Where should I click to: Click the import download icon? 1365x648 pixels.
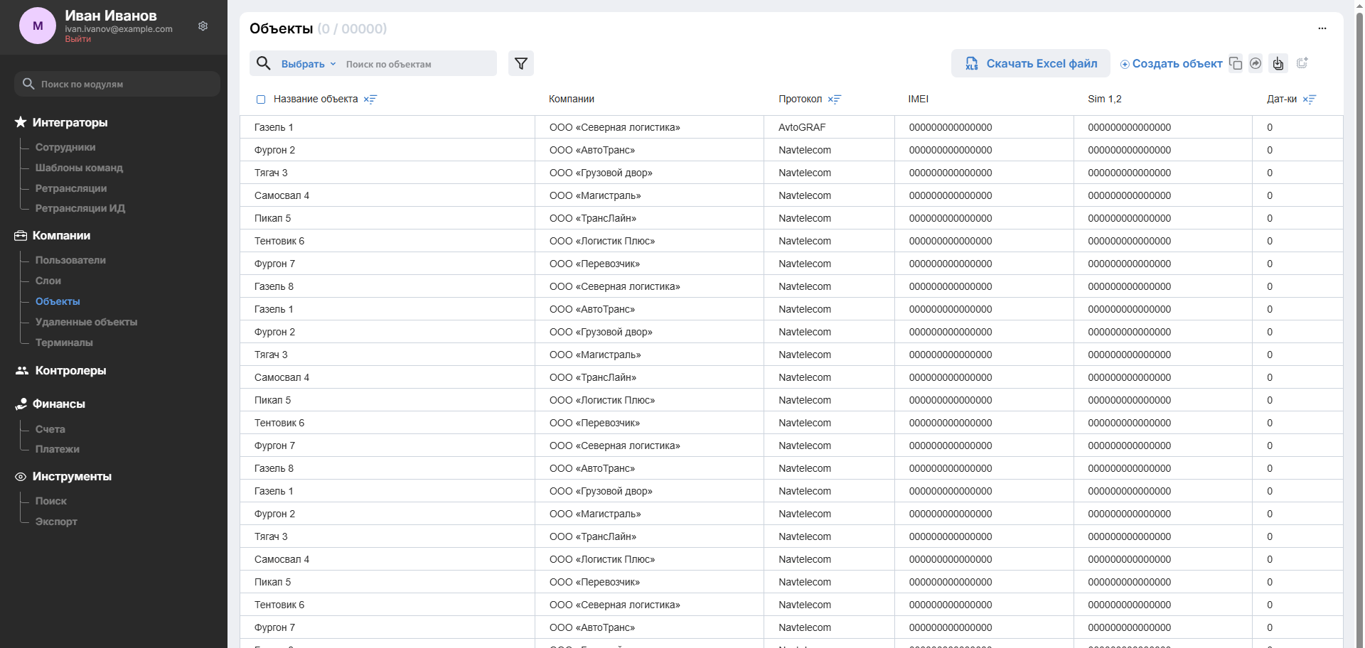point(1278,63)
